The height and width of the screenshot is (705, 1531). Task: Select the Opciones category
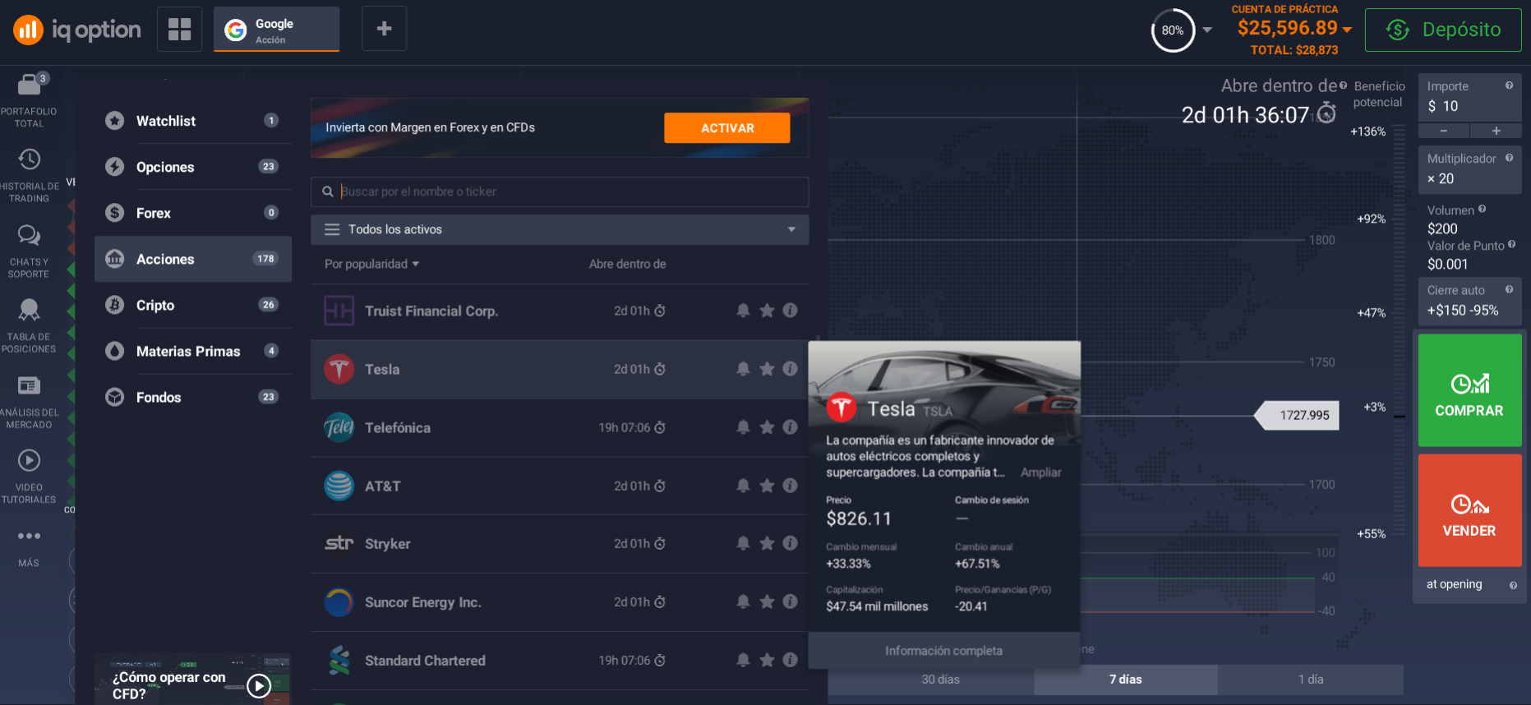[x=193, y=167]
